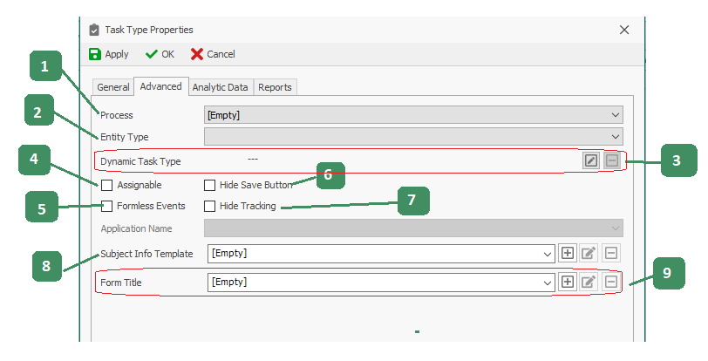Expand the Entity Type dropdown

[x=616, y=136]
